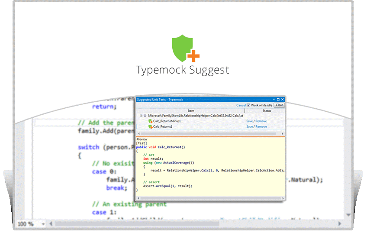Collapse the Microsoft.FamilyShowLib.RelationshipHelper.Calc tree node
This screenshot has height=233, width=367.
pyautogui.click(x=141, y=116)
